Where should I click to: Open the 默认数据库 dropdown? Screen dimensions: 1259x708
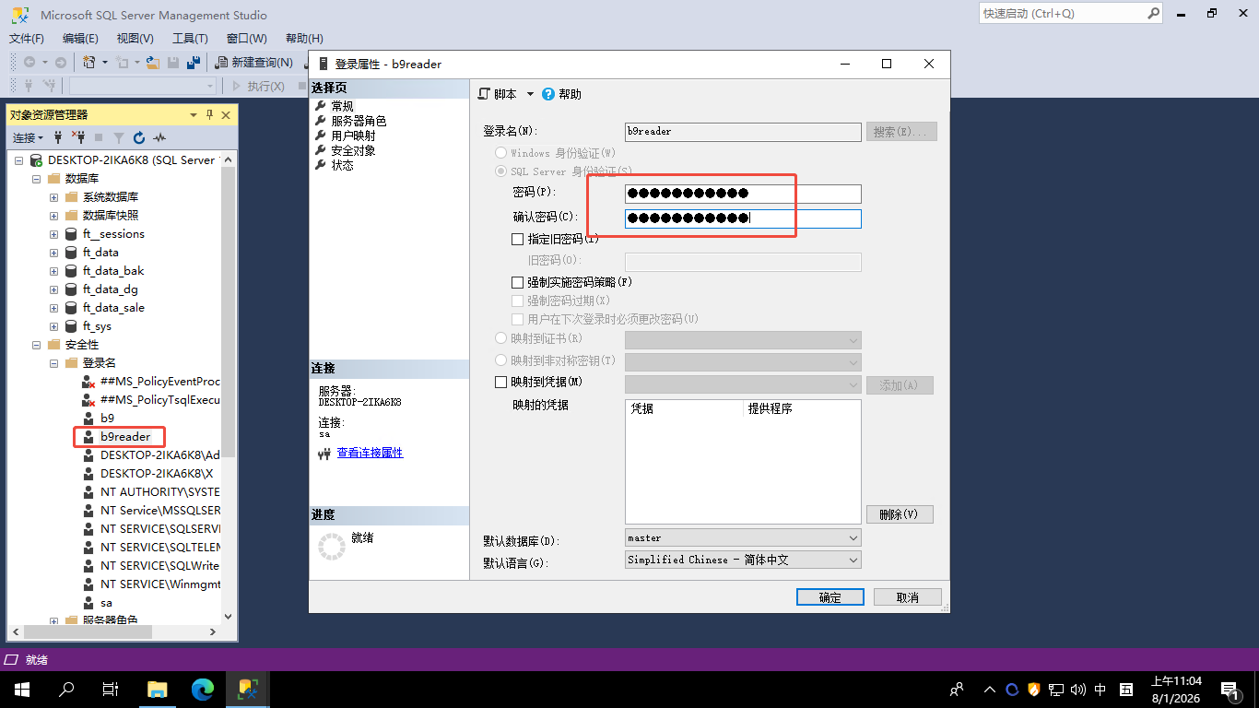pos(853,537)
